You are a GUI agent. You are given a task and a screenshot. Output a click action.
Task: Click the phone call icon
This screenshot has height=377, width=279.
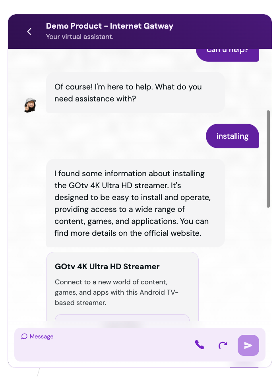point(200,345)
